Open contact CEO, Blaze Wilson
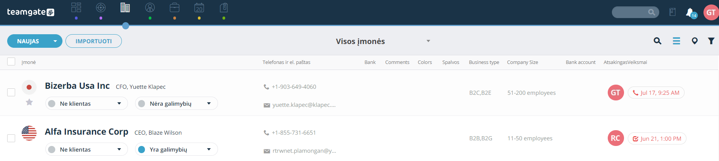This screenshot has height=161, width=719. point(158,133)
